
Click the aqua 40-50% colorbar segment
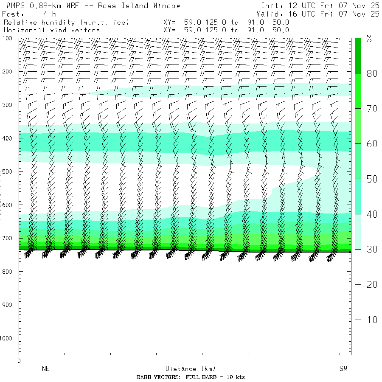point(358,197)
